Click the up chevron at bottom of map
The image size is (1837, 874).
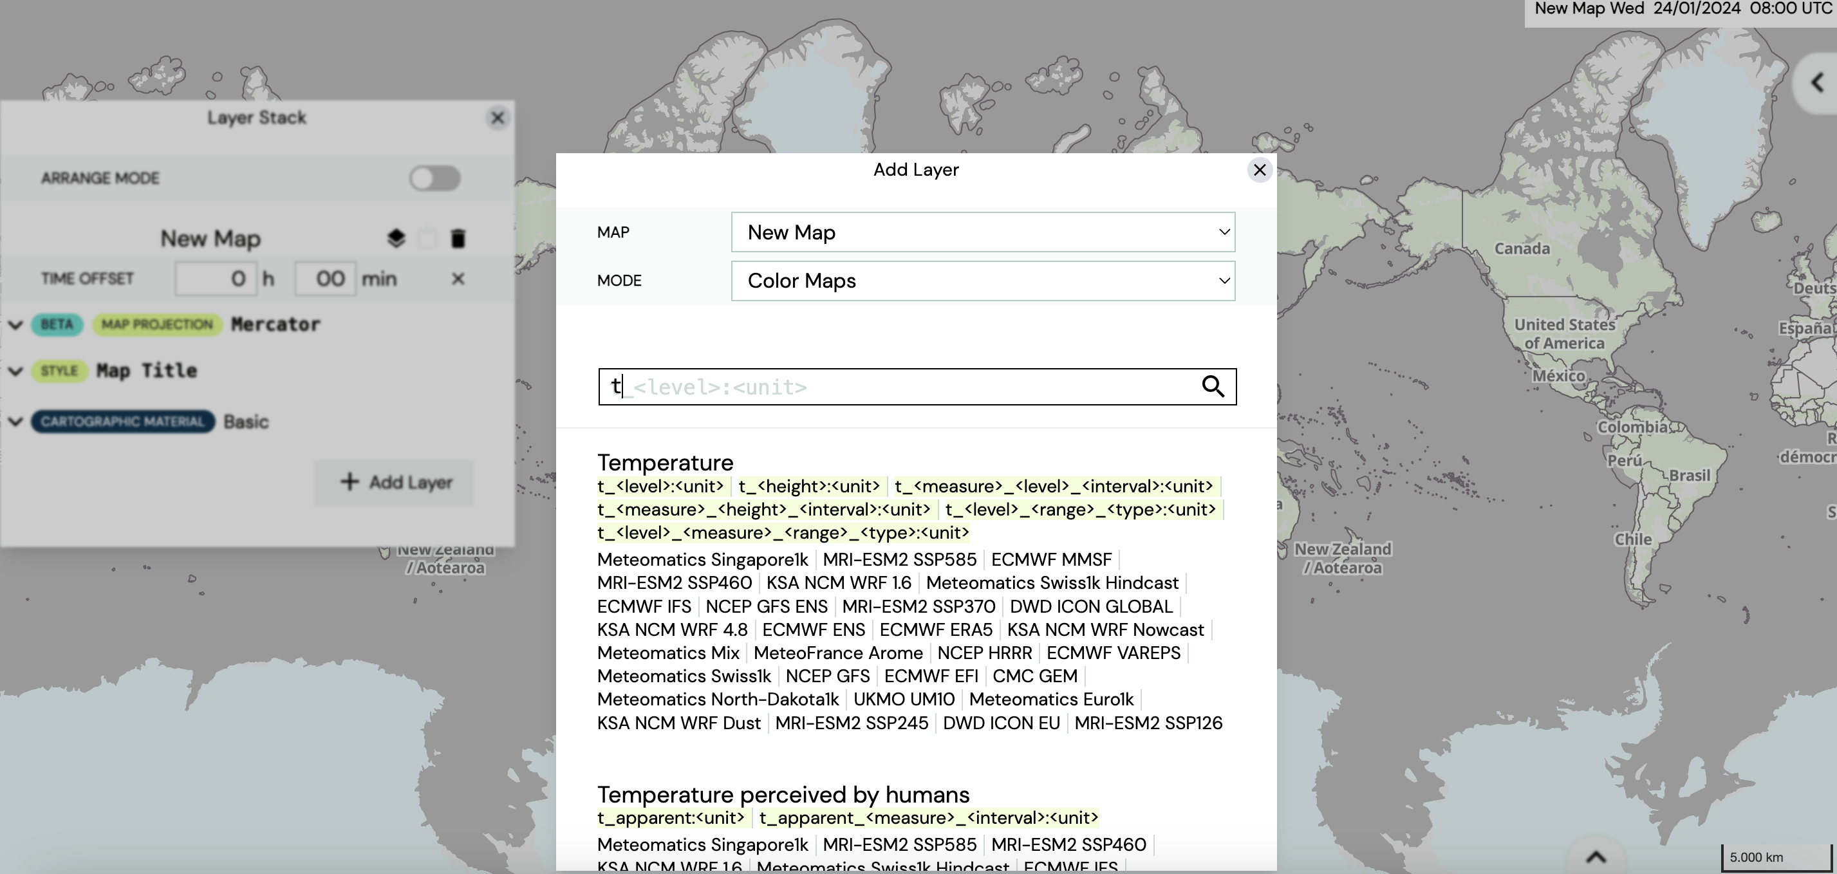pyautogui.click(x=1596, y=857)
